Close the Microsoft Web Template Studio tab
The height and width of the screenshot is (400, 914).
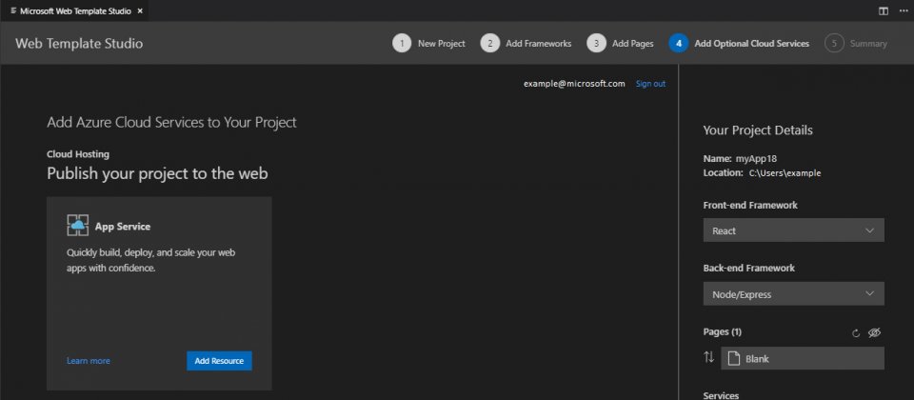(x=140, y=11)
